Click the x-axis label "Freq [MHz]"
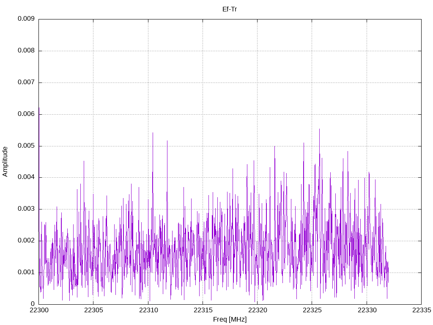The width and height of the screenshot is (433, 325). point(230,319)
